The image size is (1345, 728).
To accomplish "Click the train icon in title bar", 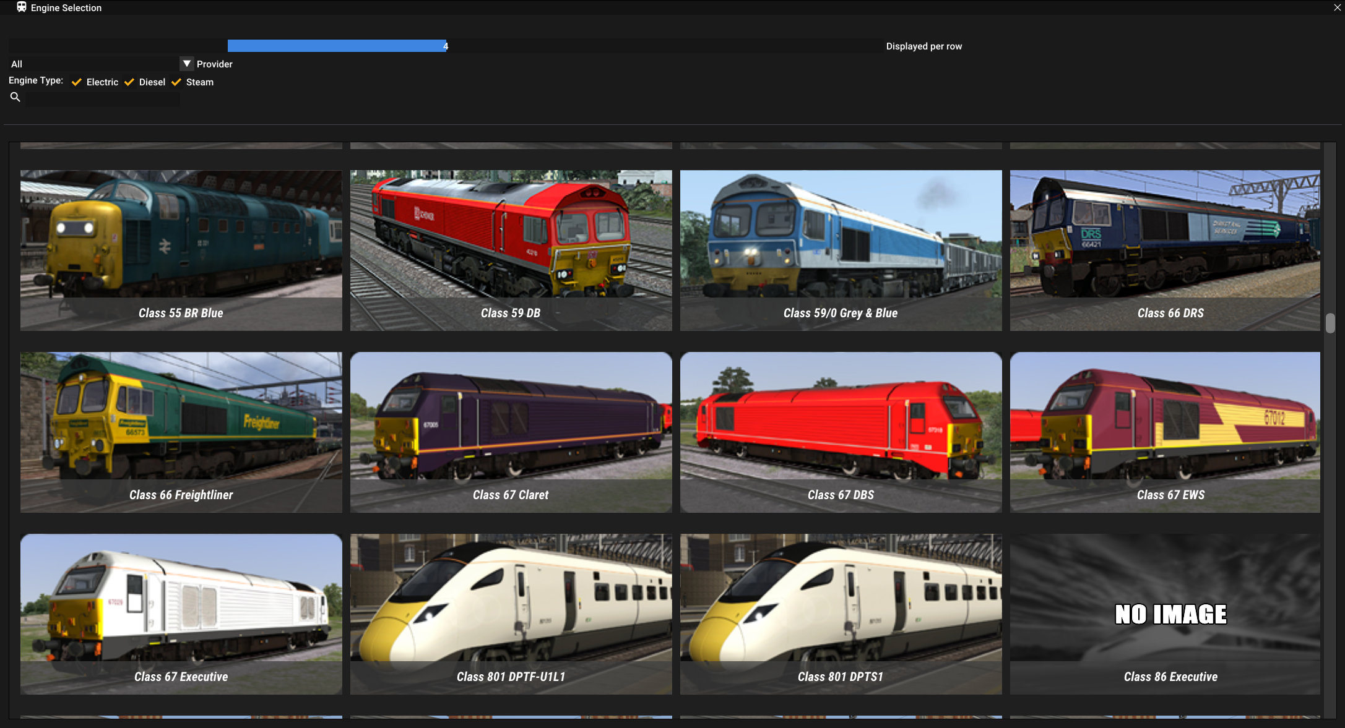I will [22, 7].
